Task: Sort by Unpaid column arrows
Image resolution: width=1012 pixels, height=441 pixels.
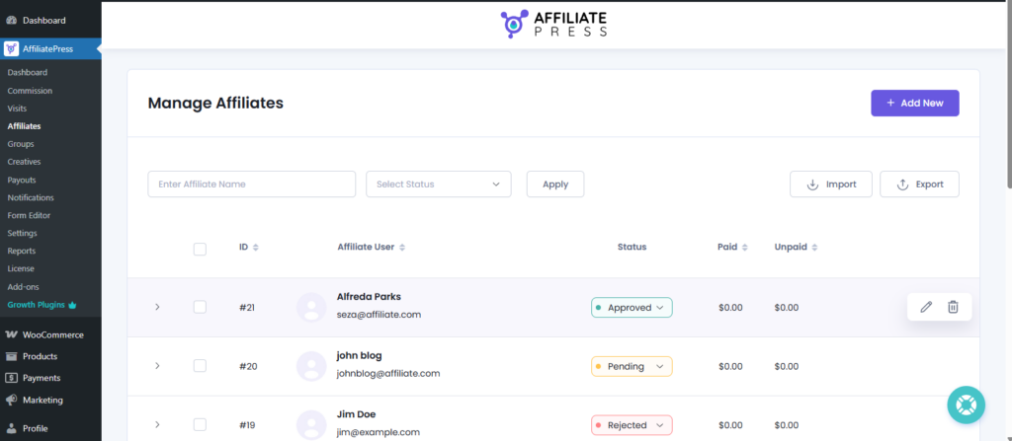Action: pyautogui.click(x=814, y=248)
